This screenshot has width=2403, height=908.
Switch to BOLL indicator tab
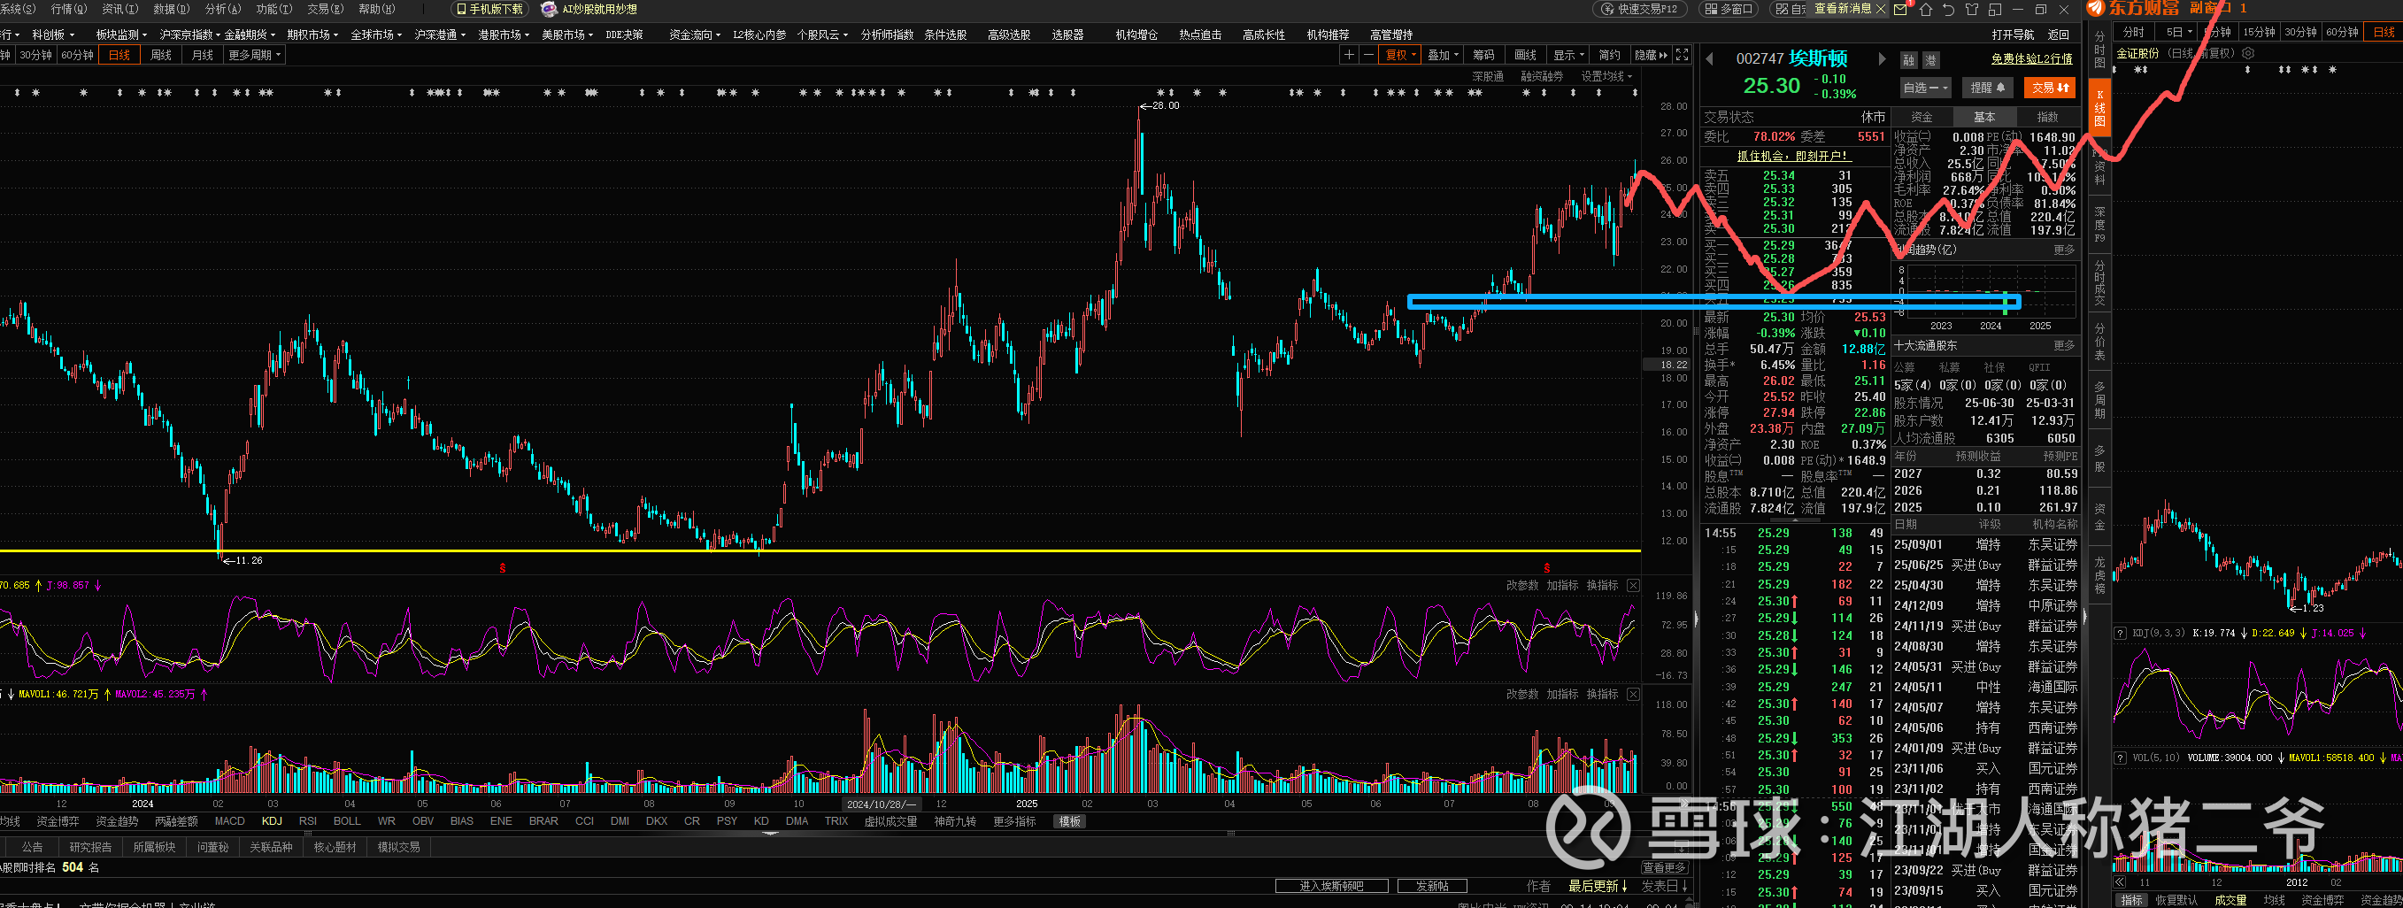click(x=347, y=821)
